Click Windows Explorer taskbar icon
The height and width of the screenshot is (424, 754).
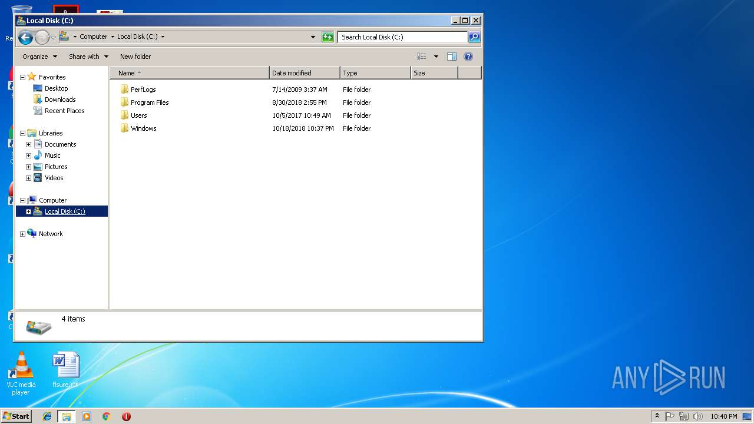(x=67, y=416)
